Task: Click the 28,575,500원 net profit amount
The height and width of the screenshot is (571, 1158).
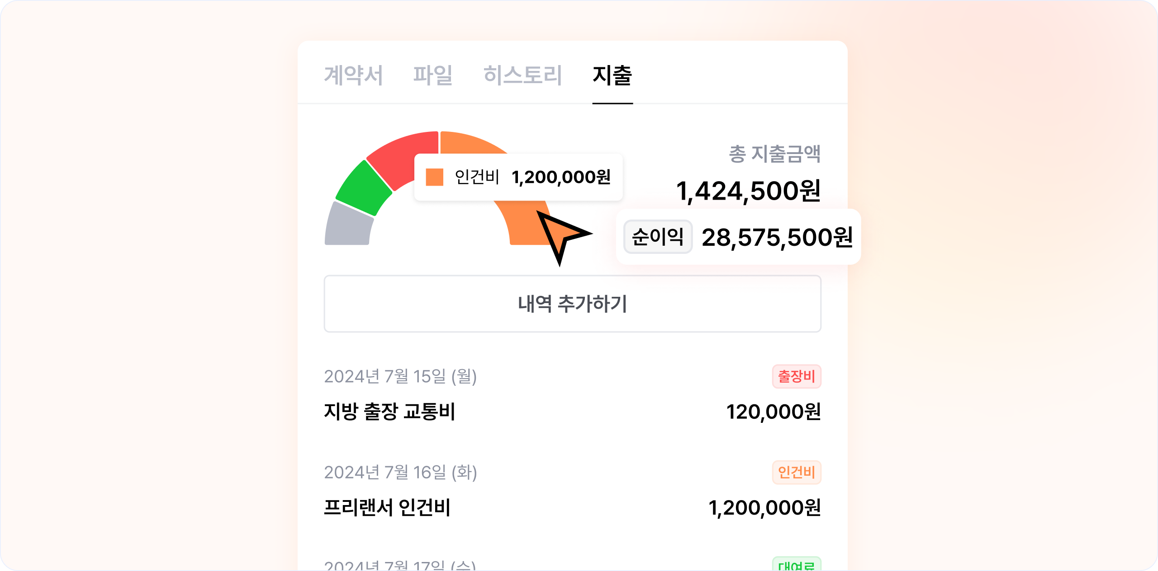Action: [x=777, y=237]
